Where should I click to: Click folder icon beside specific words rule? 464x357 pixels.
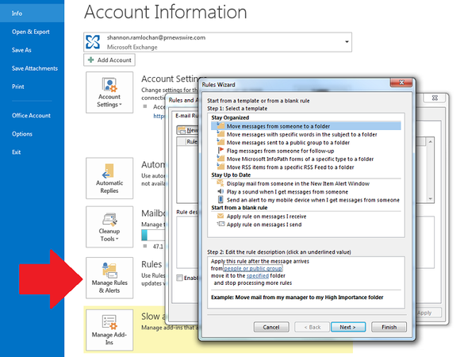pyautogui.click(x=220, y=134)
